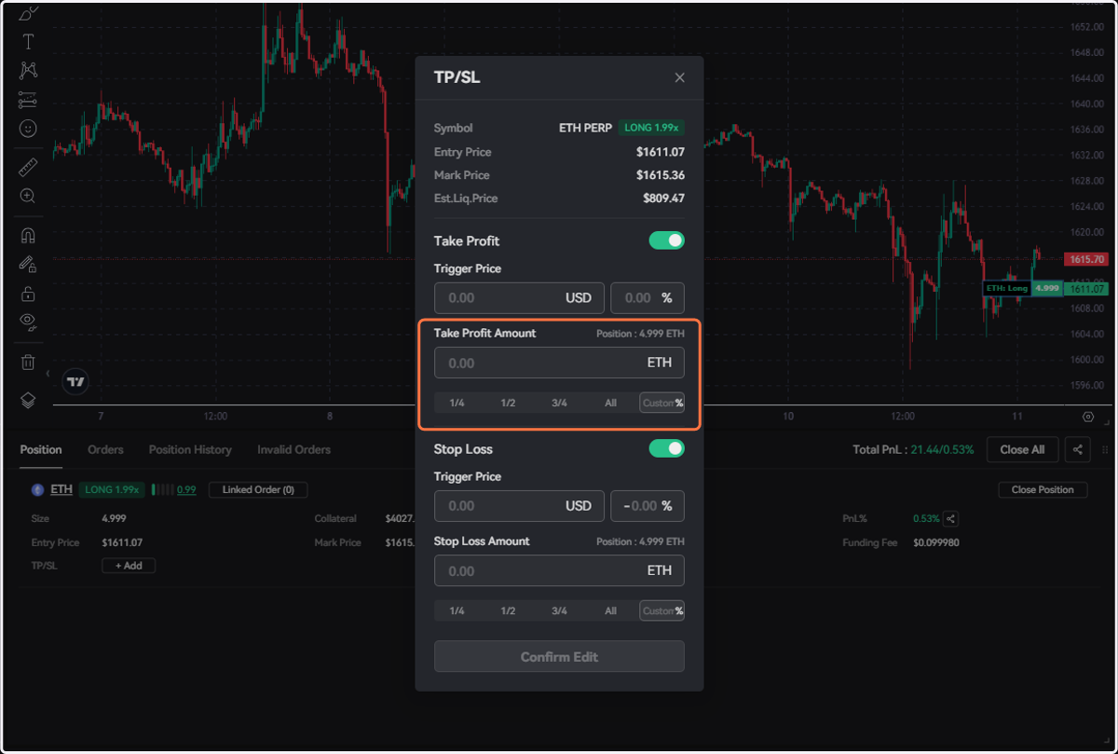
Task: Toggle stay in drawing mode pencil-lock
Action: [28, 265]
